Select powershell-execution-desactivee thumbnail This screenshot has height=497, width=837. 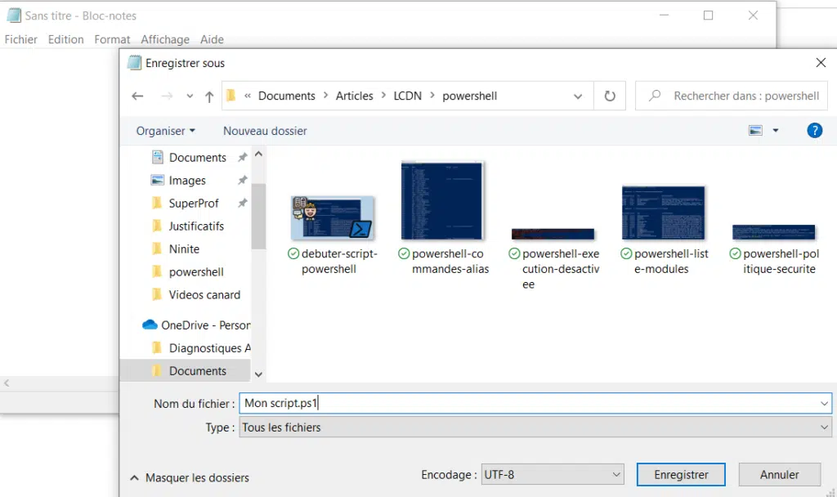(x=553, y=234)
